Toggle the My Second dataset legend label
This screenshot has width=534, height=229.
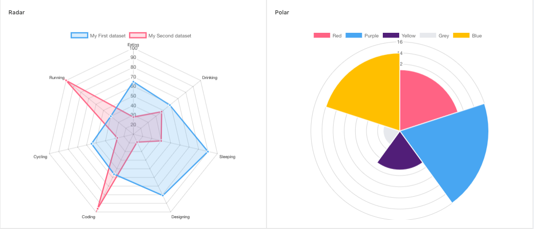tap(170, 36)
